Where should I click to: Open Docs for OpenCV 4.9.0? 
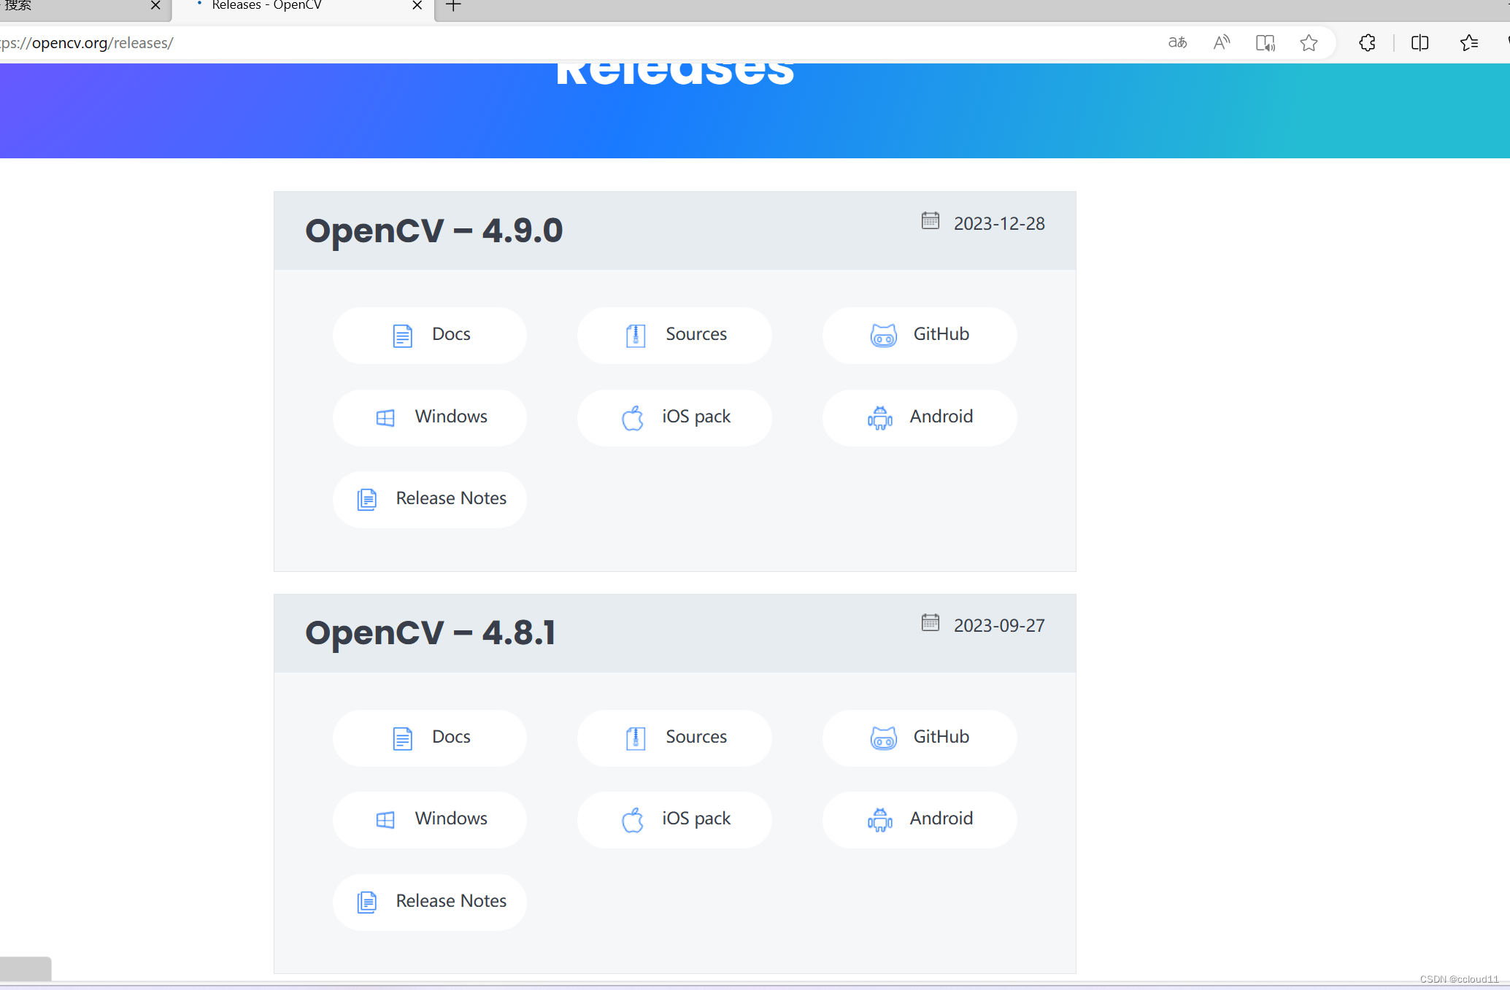click(x=431, y=333)
